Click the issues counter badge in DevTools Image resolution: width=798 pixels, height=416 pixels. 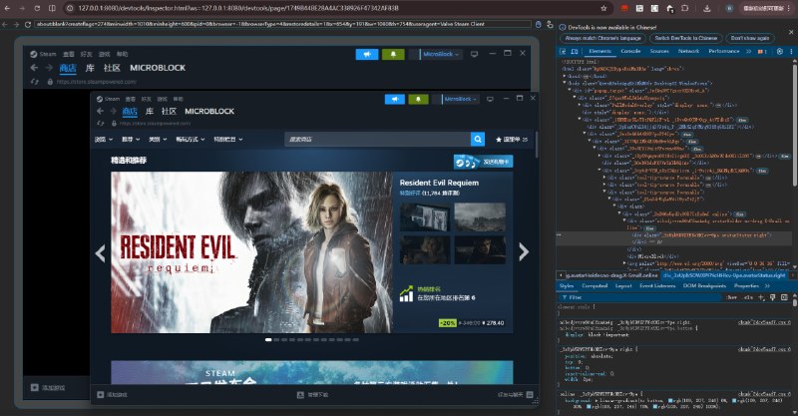(762, 52)
